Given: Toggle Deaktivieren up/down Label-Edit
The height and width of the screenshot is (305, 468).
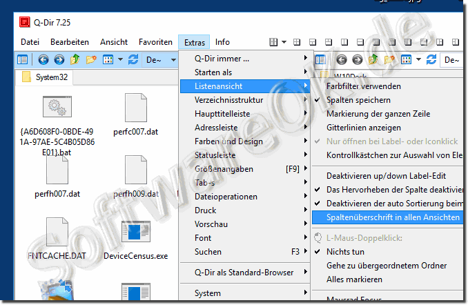Looking at the screenshot, I should coord(387,176).
